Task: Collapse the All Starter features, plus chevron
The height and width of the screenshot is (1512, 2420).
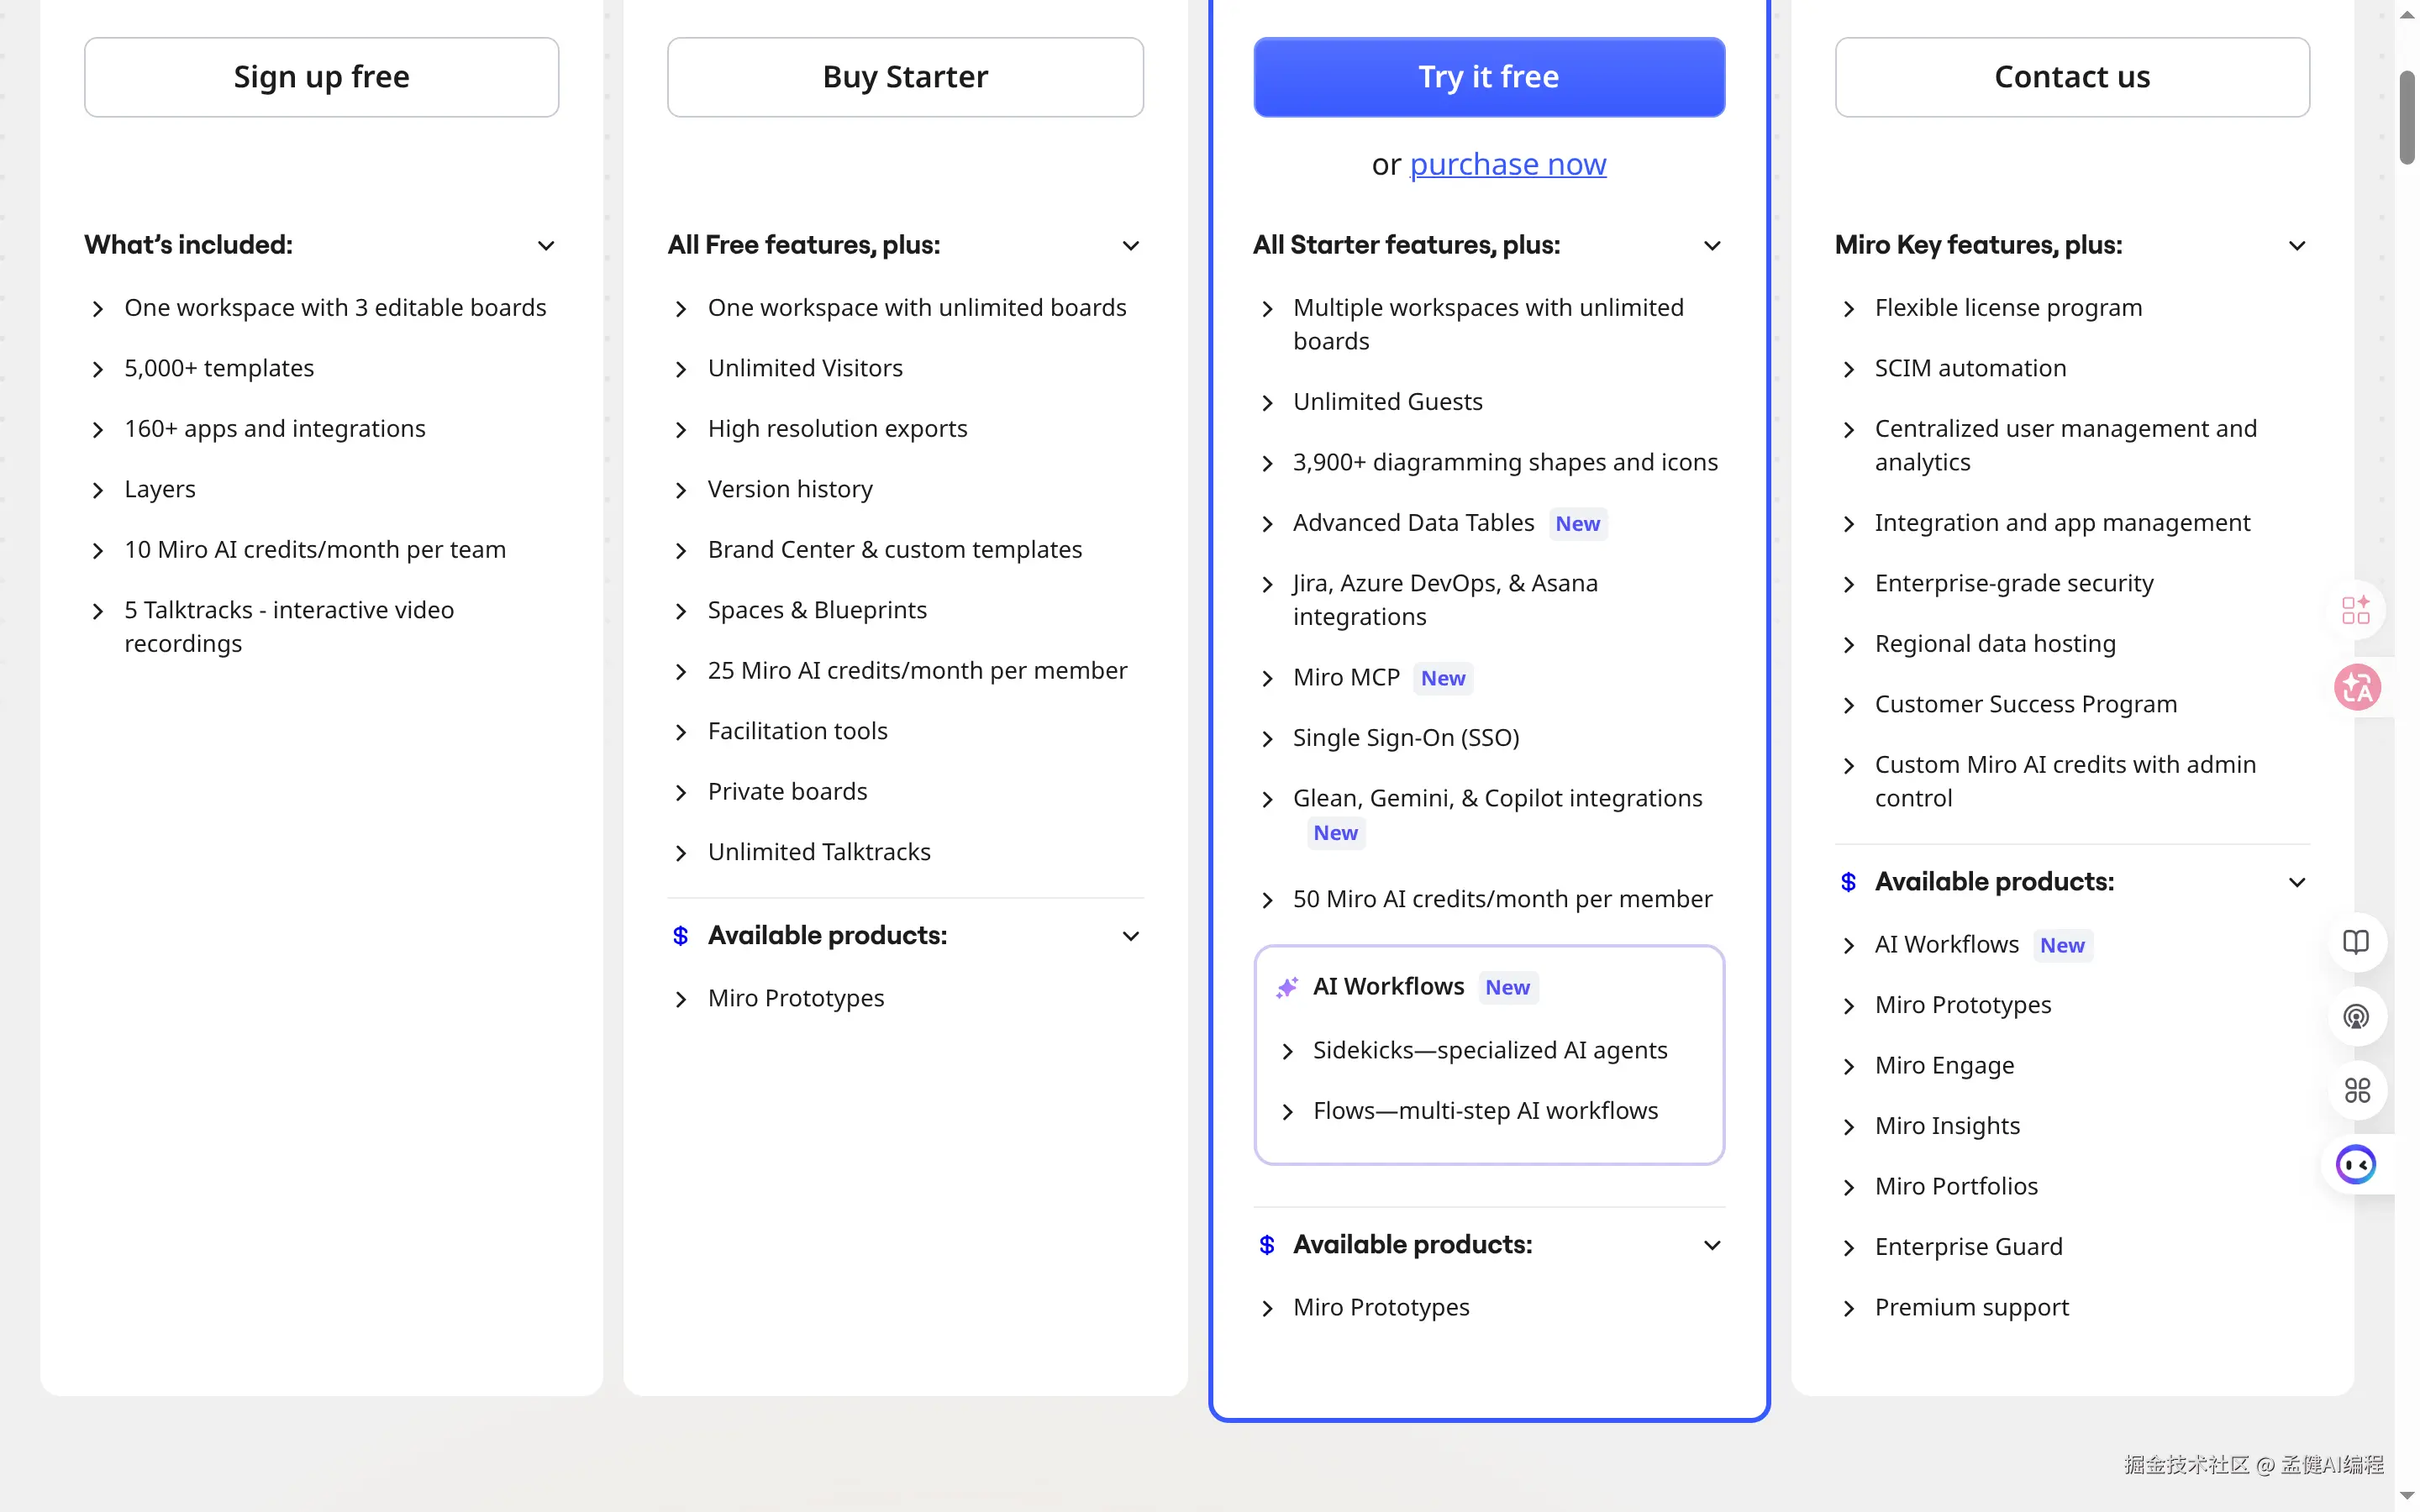Action: (1712, 245)
